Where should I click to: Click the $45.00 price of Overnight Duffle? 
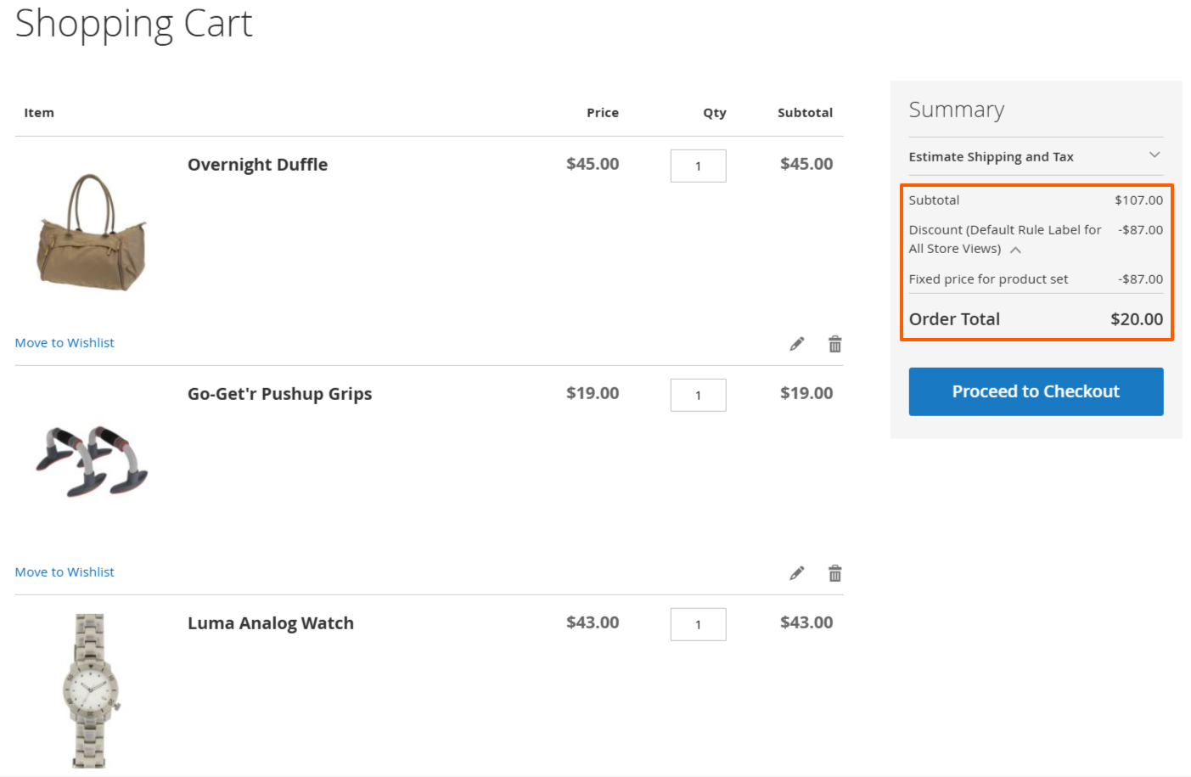pos(593,164)
